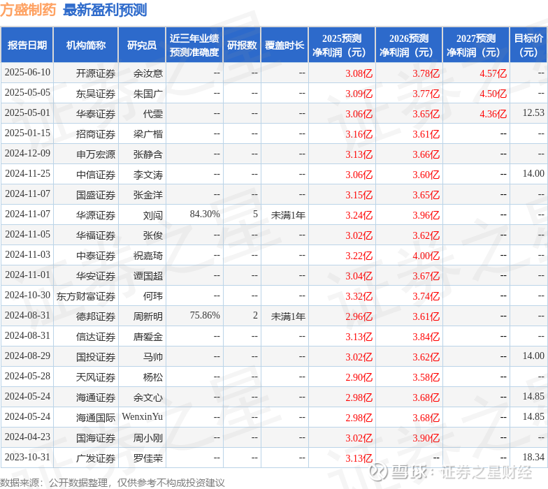548x489 pixels.
Task: Click the 2.90亿 forecast value
Action: coord(359,377)
